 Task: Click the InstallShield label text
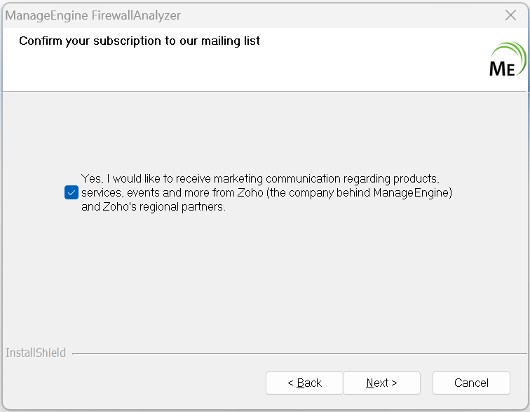click(36, 353)
